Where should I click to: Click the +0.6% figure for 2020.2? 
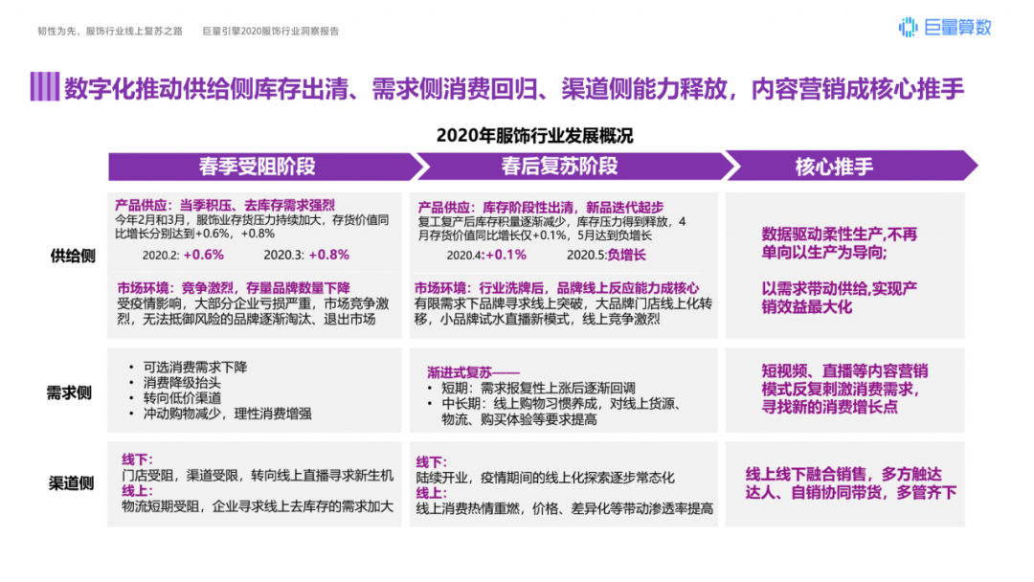[x=203, y=255]
